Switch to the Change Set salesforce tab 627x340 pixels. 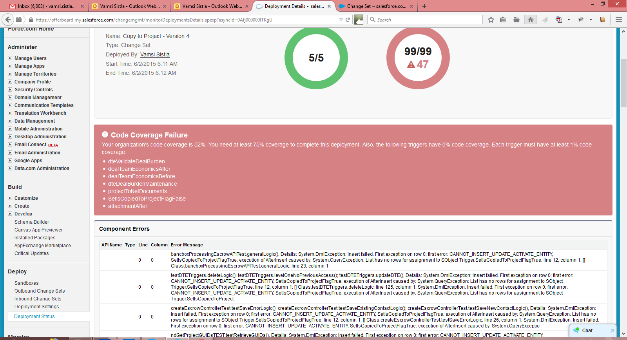[x=376, y=6]
